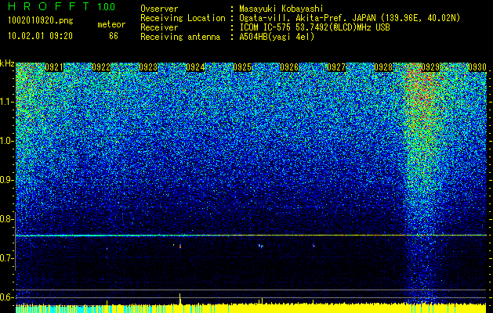The width and height of the screenshot is (493, 313).
Task: Click the 1.0 kHz axis label
Action: [x=7, y=141]
